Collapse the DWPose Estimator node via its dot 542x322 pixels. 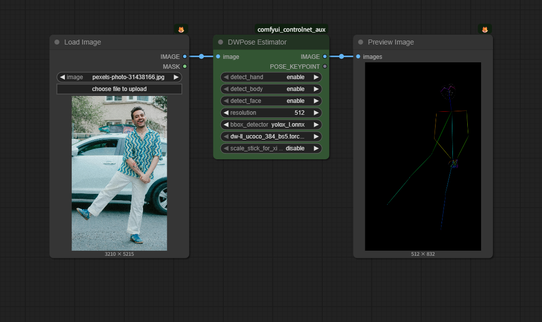point(221,43)
